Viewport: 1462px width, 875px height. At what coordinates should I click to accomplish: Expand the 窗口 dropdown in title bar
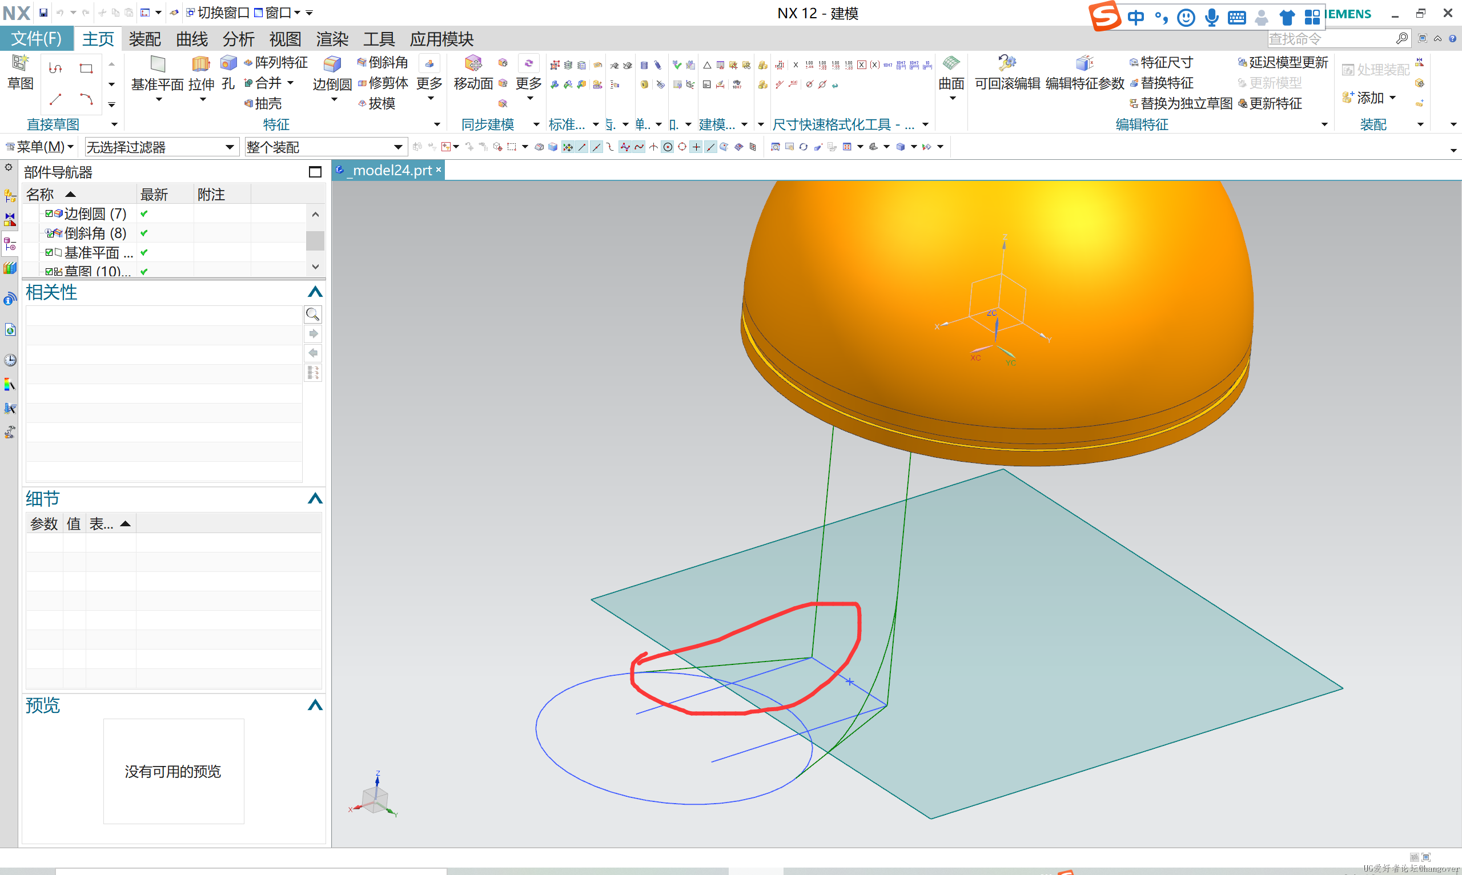point(296,13)
